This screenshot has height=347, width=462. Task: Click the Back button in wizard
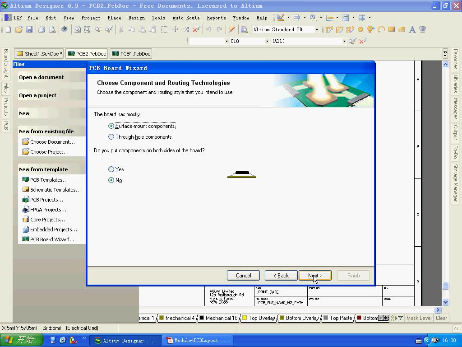tap(281, 276)
